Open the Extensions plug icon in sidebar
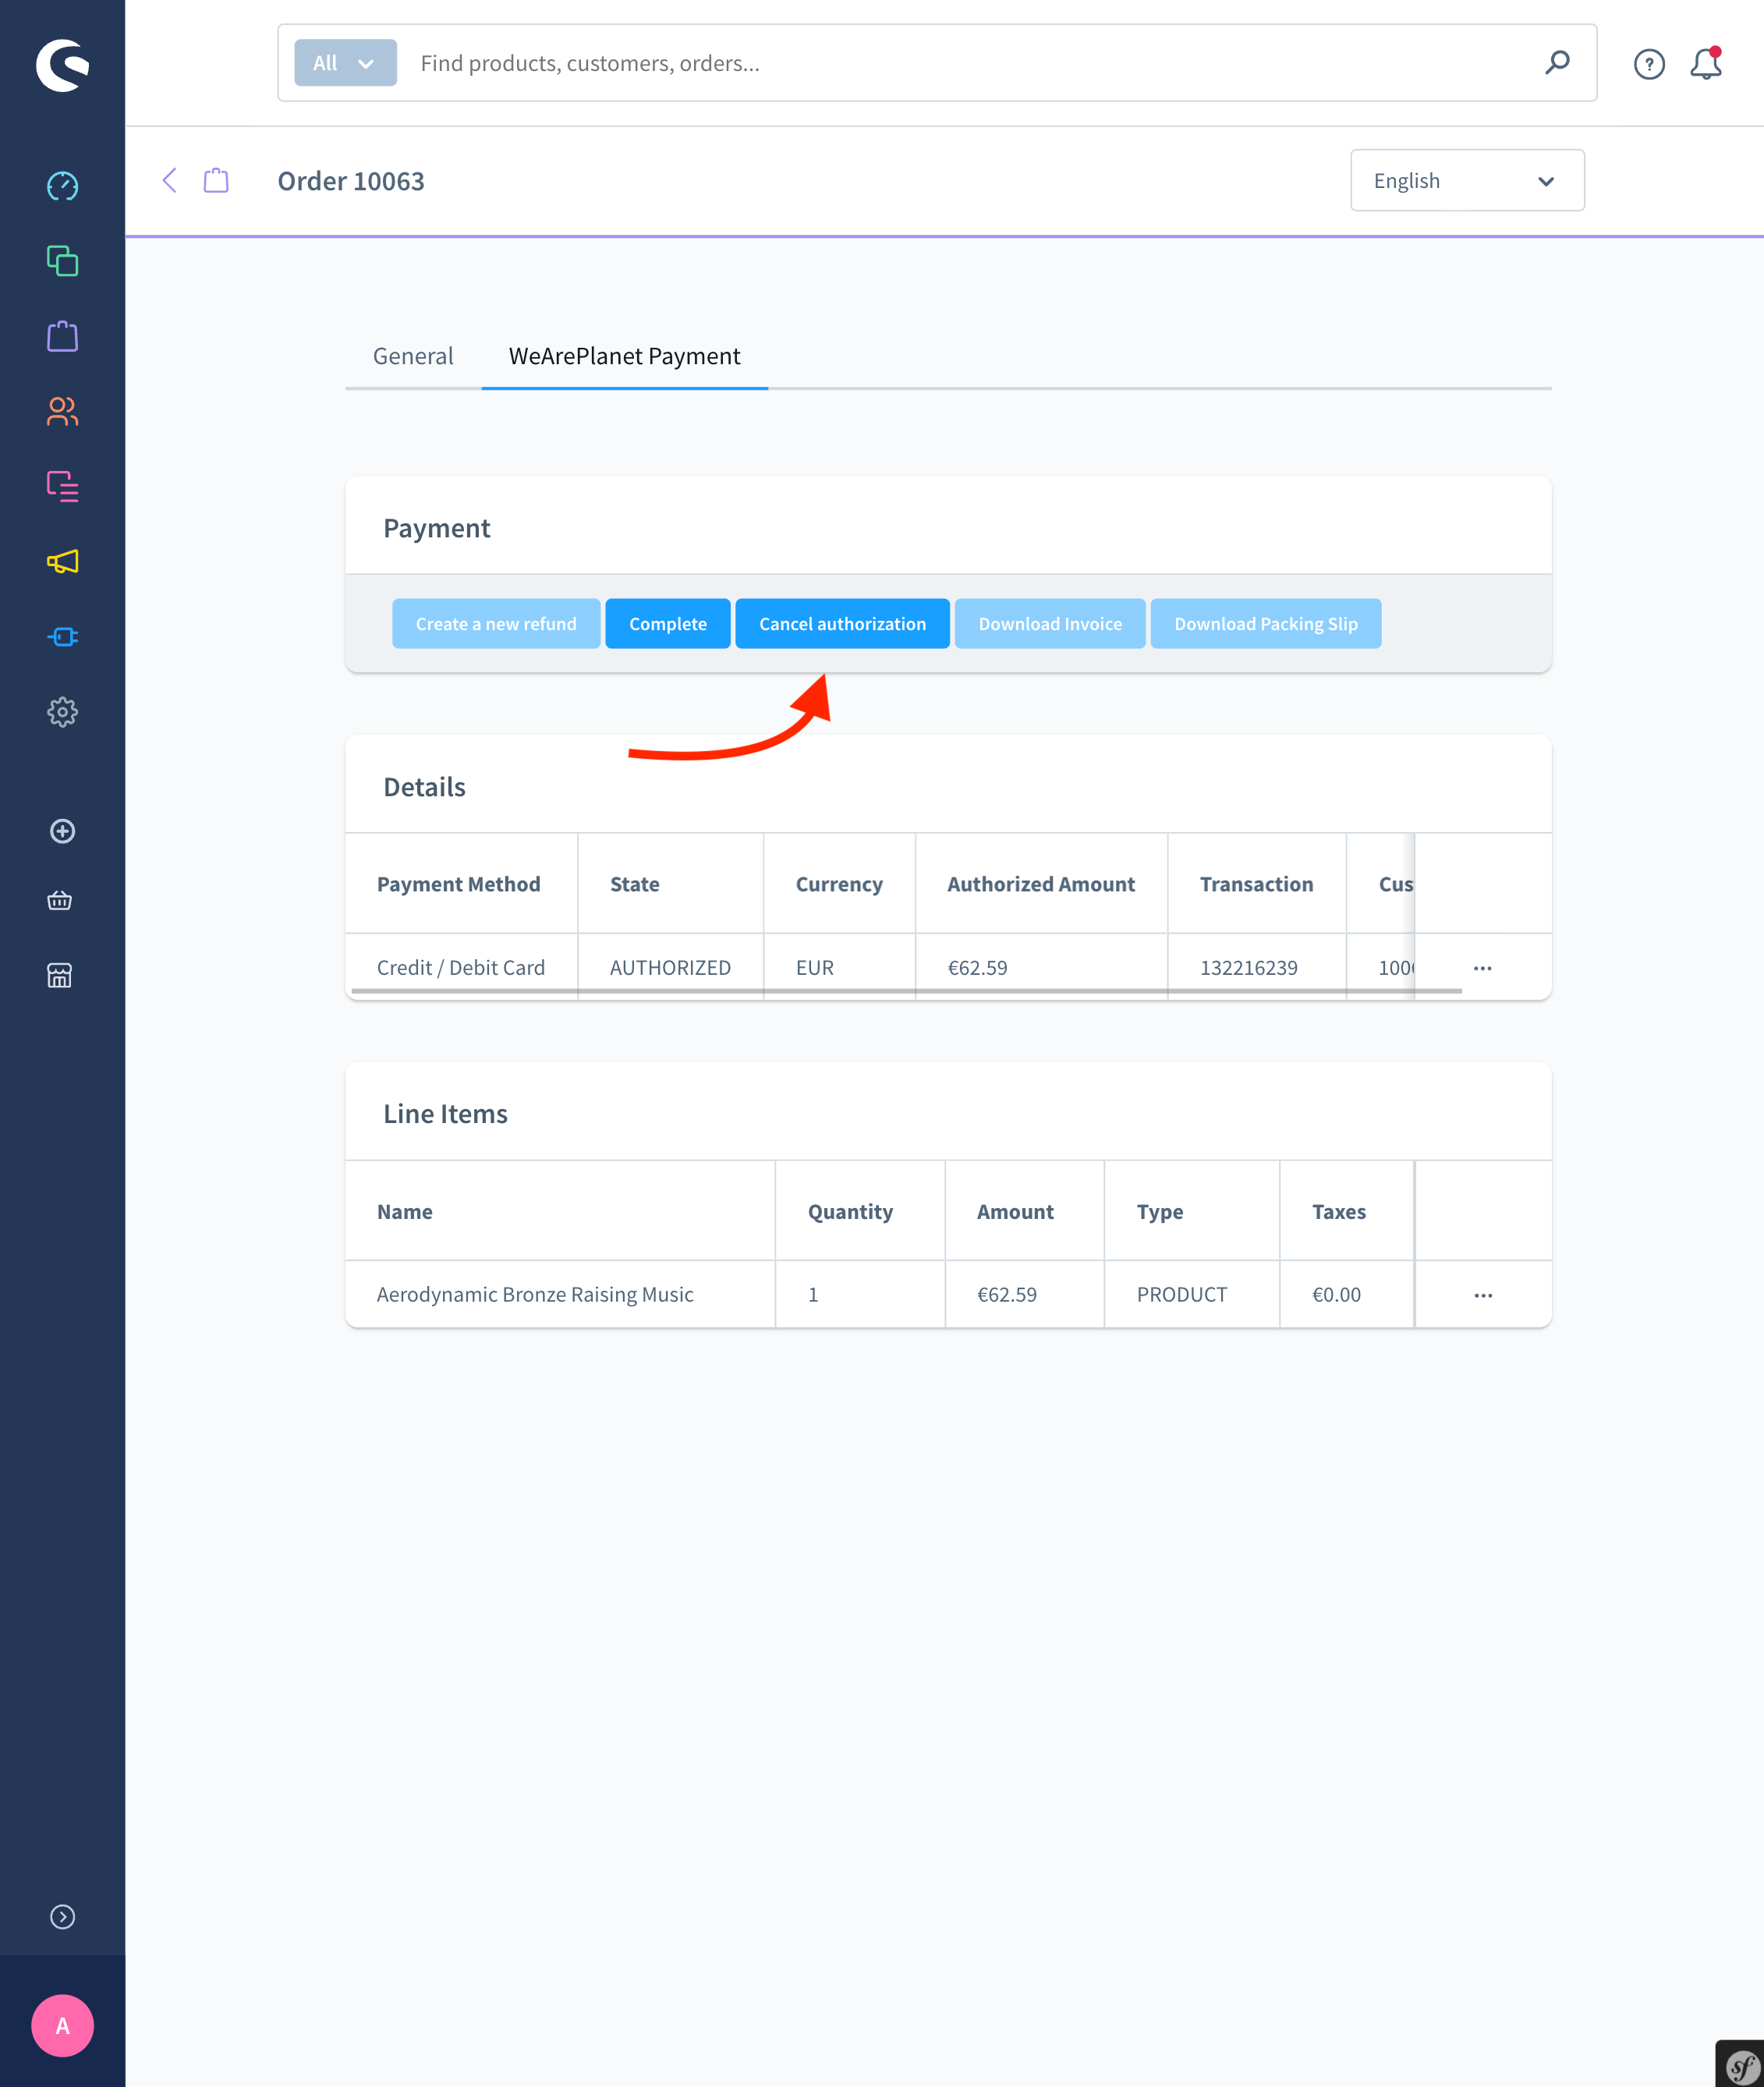 click(x=62, y=637)
